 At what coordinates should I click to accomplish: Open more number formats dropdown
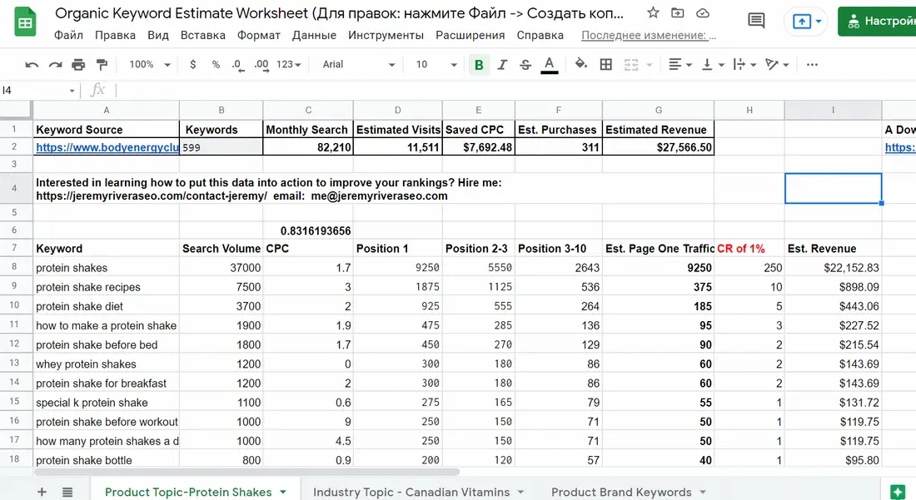coord(288,65)
